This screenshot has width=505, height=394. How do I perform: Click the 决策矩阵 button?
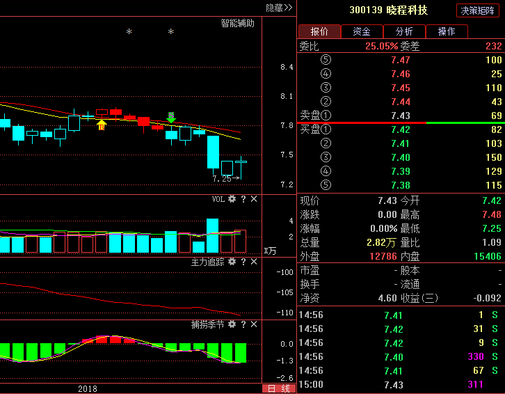click(478, 10)
